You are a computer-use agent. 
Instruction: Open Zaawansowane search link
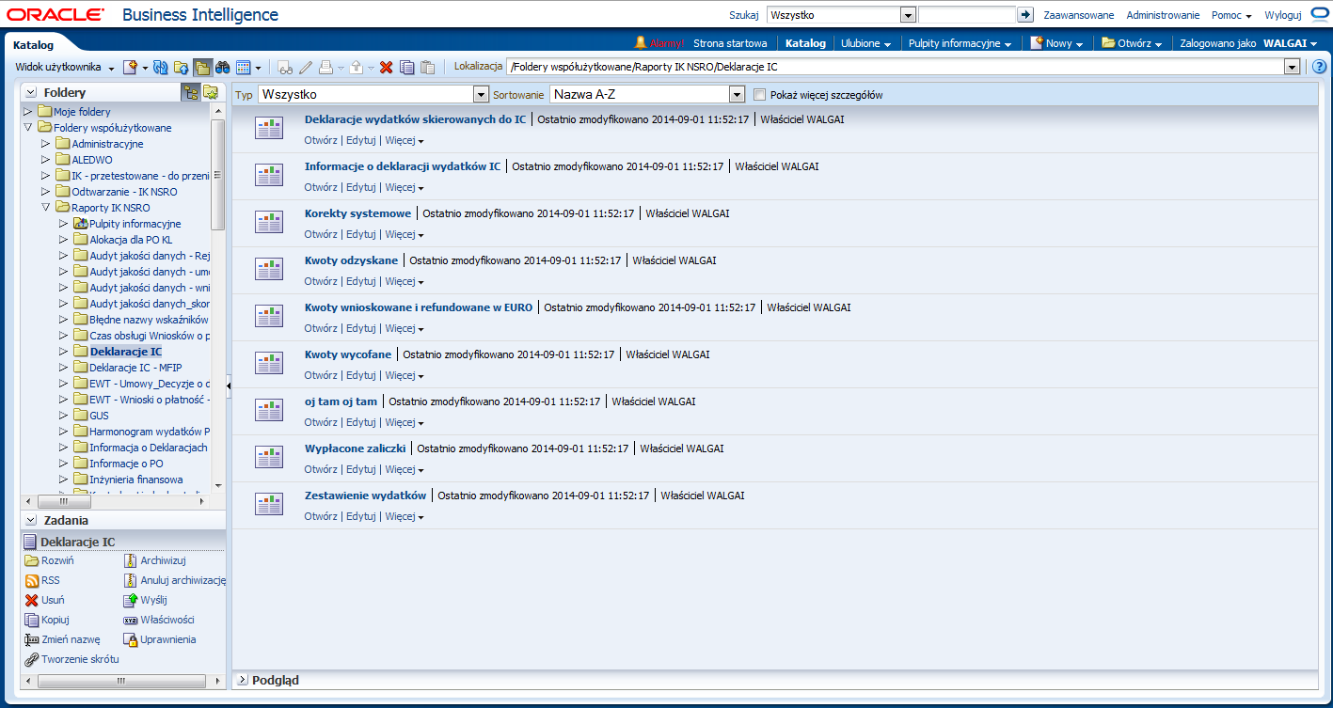tap(1078, 15)
